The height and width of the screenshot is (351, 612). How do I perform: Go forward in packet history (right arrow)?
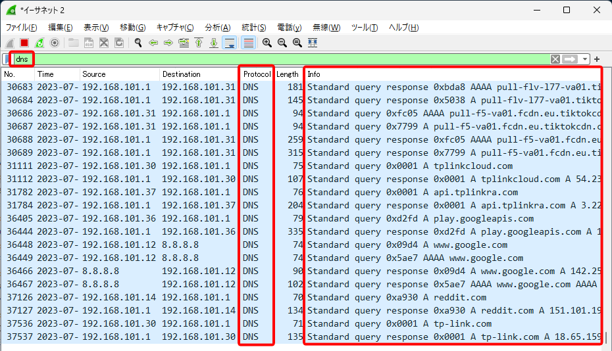coord(168,43)
